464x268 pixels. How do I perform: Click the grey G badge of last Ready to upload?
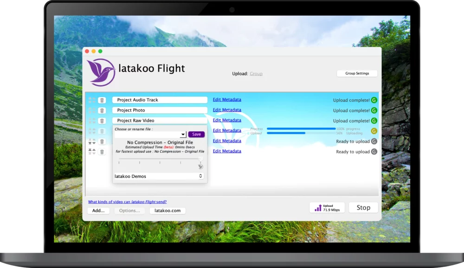374,152
